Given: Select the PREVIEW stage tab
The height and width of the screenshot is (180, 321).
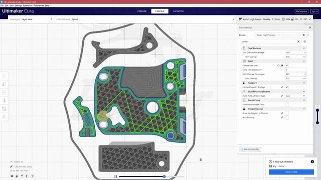Looking at the screenshot, I should pos(159,11).
